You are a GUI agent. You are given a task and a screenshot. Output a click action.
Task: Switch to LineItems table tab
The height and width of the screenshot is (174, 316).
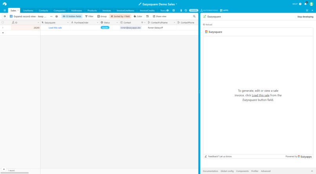28,11
